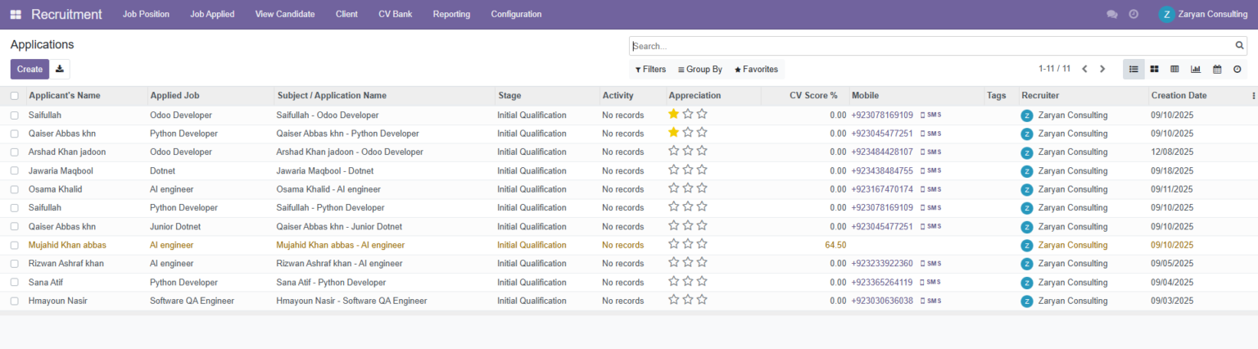Switch to Pivot table view

point(1174,70)
